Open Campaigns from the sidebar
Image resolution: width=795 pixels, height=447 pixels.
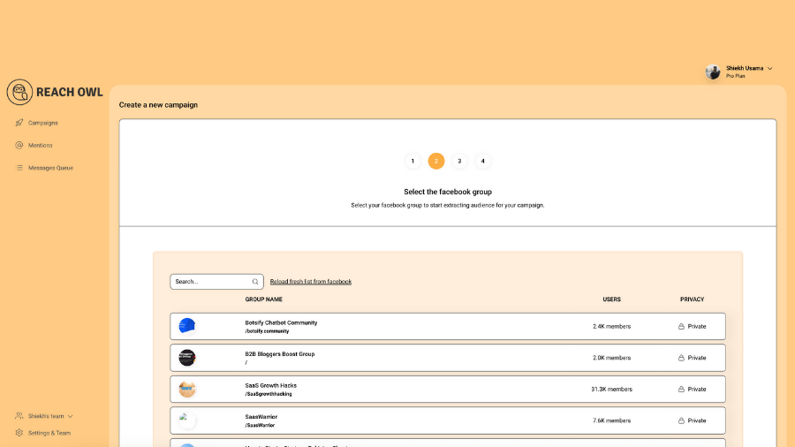pyautogui.click(x=42, y=123)
